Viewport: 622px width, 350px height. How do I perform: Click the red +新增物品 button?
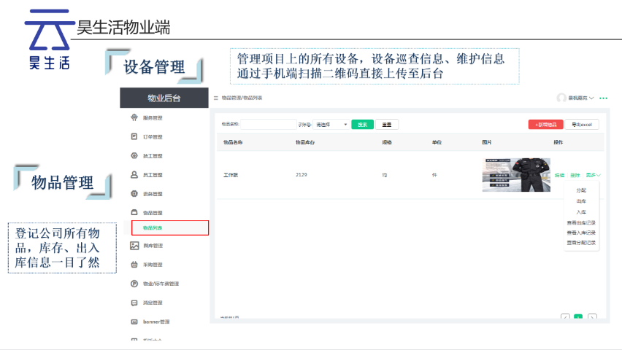pos(545,125)
